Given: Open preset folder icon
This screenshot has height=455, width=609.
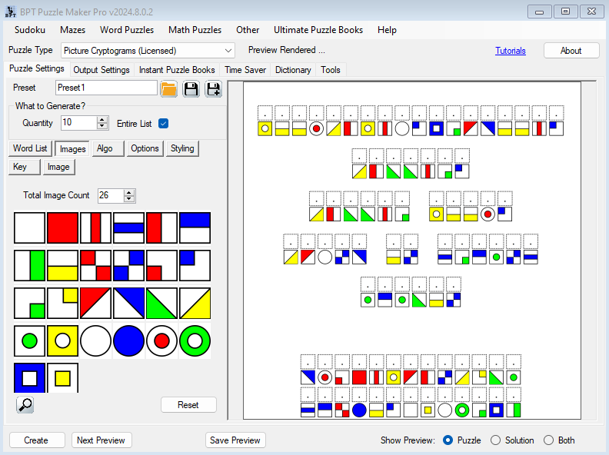Looking at the screenshot, I should [168, 88].
